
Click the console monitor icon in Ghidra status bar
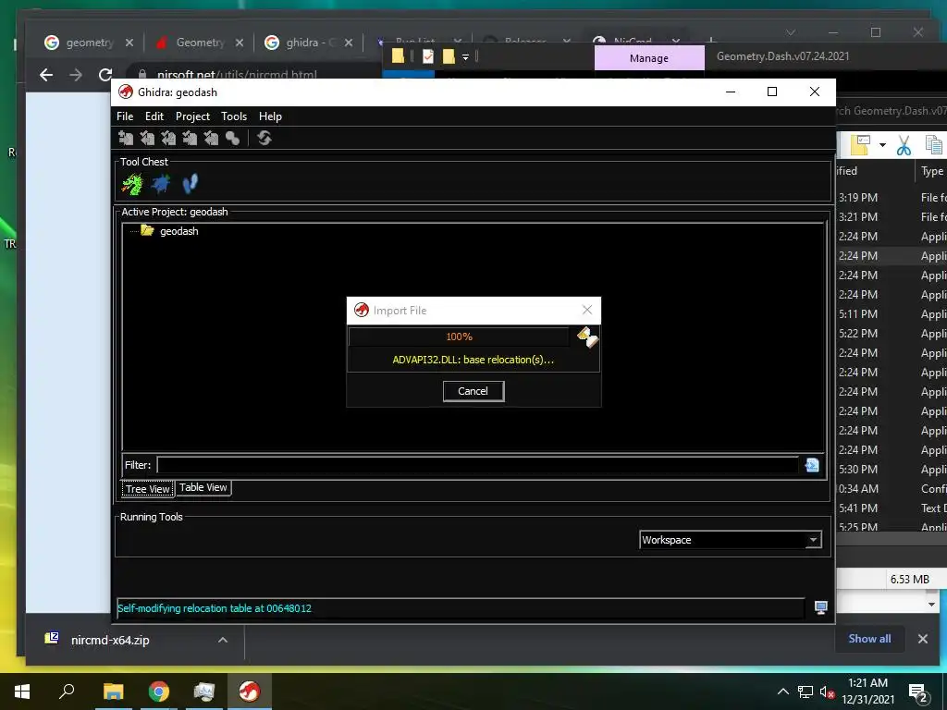click(x=821, y=608)
